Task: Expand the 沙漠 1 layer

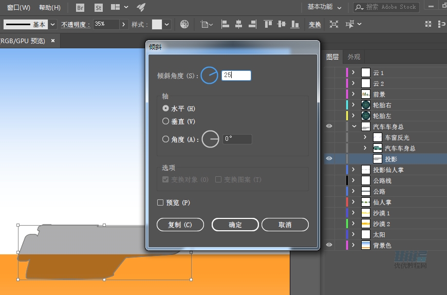Action: (x=353, y=213)
